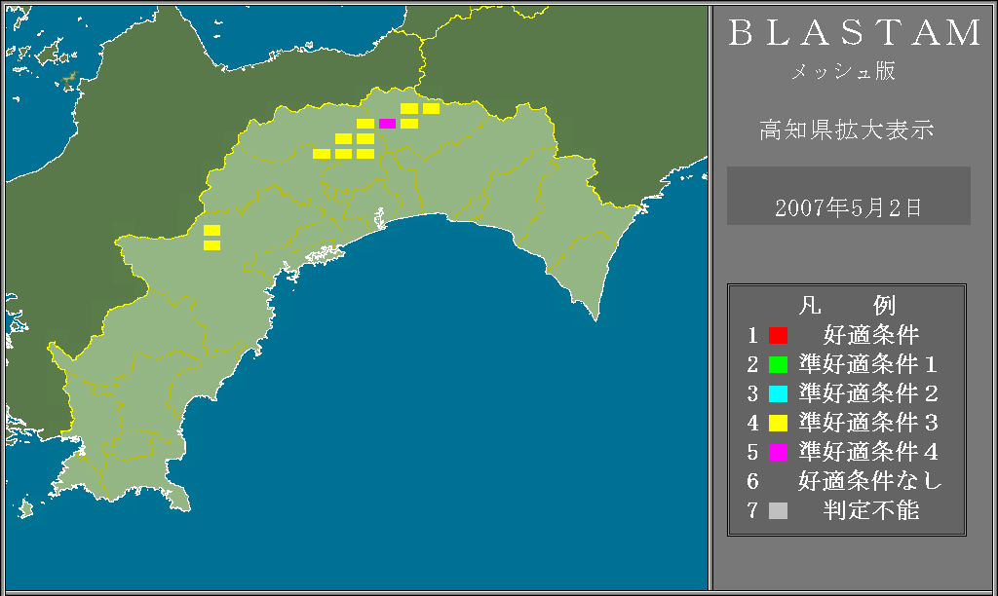The width and height of the screenshot is (998, 596).
Task: Click the 高知県拡大表示 heading
Action: [x=847, y=130]
